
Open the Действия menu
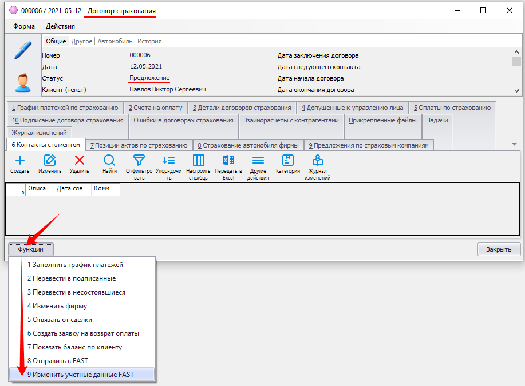pos(60,26)
